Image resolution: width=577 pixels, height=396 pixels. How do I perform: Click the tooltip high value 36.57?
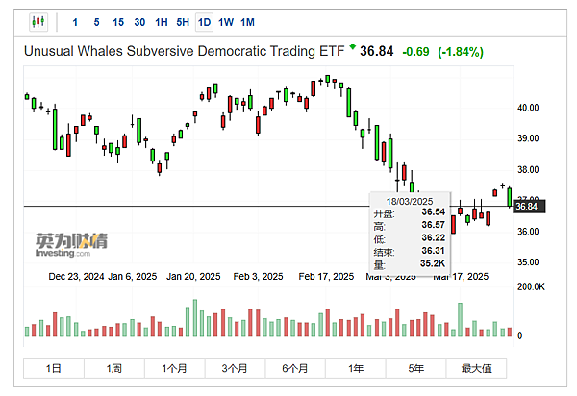coord(434,225)
